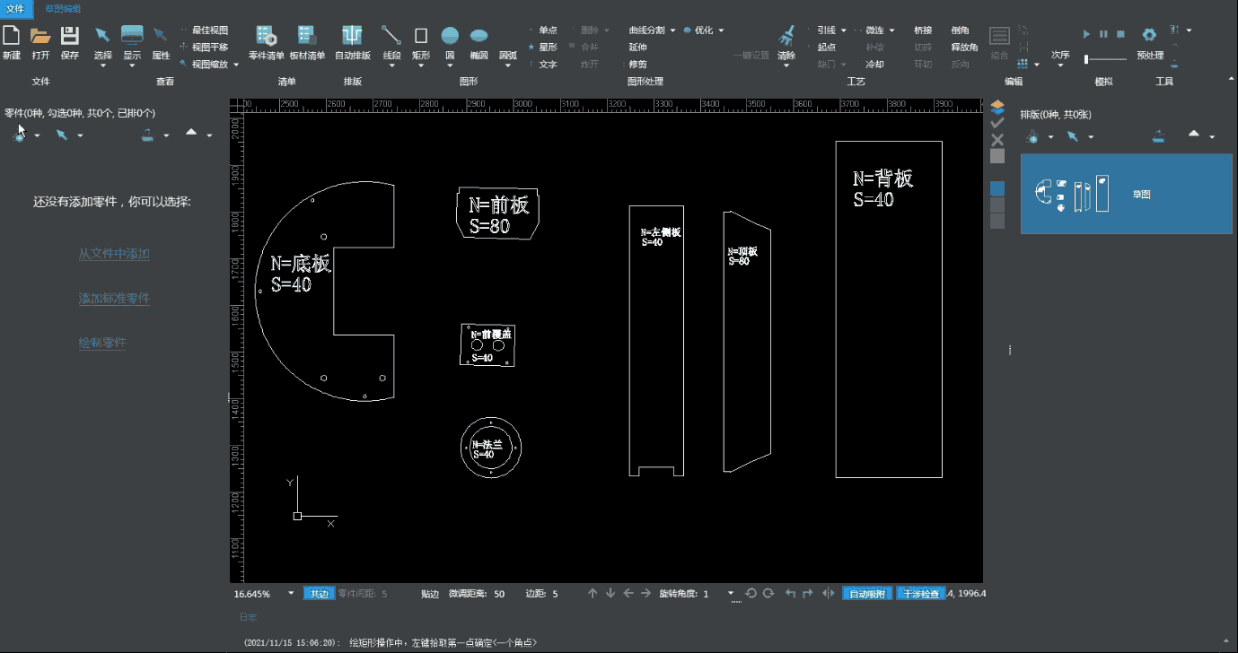Click the 倒角 chamfer button
Screen dimensions: 1238x653
click(960, 30)
